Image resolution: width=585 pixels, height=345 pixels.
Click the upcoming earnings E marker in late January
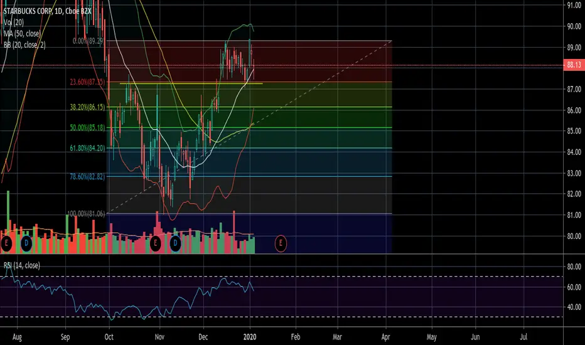281,243
